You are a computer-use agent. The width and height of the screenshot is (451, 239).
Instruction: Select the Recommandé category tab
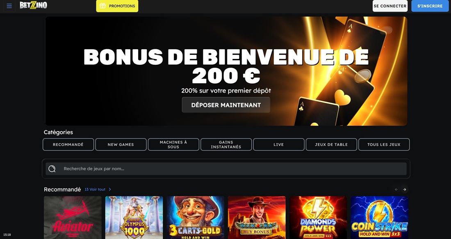tap(68, 144)
